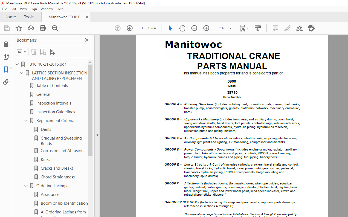Open the General bookmark
348x217 pixels.
coord(43,94)
